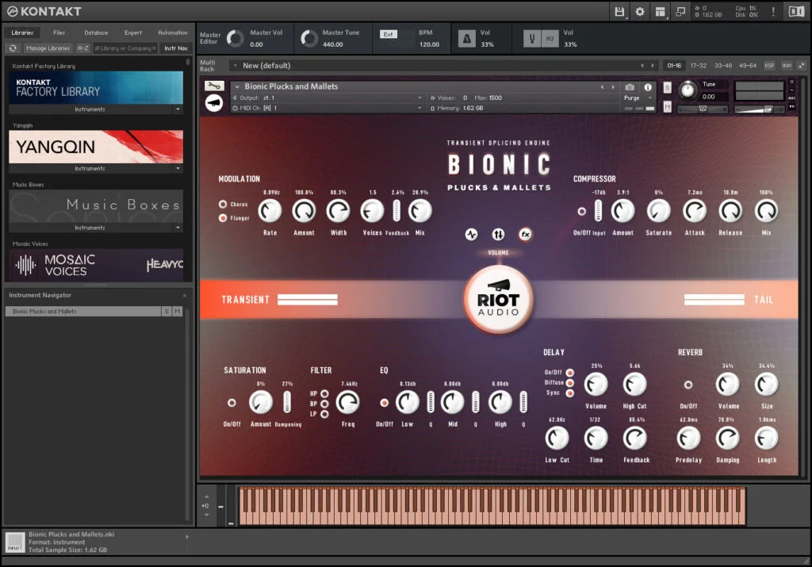Screen dimensions: 812x567
Task: Switch to the Files tab
Action: [x=59, y=33]
